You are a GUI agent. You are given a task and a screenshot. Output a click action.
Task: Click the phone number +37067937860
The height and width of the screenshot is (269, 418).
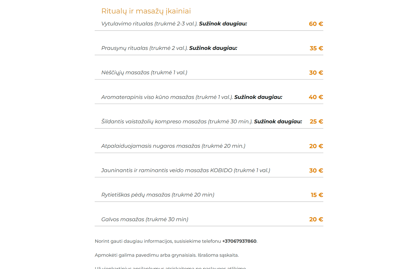pyautogui.click(x=239, y=241)
